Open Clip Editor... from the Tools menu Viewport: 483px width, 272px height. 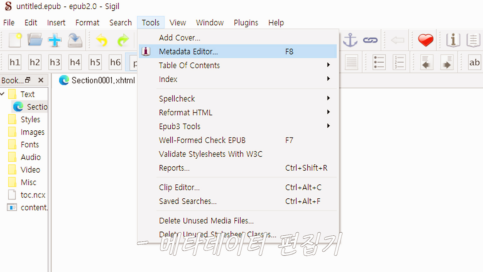click(x=238, y=187)
